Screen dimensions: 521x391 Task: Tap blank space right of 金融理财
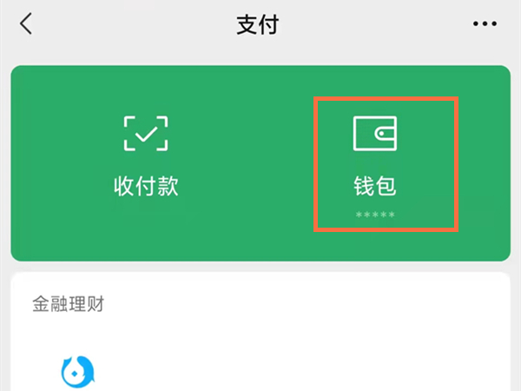pos(299,304)
